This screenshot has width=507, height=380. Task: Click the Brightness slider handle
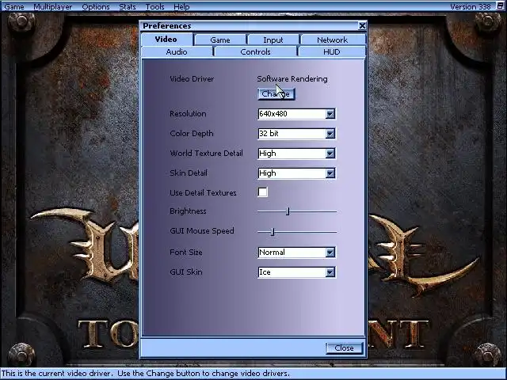(x=288, y=211)
